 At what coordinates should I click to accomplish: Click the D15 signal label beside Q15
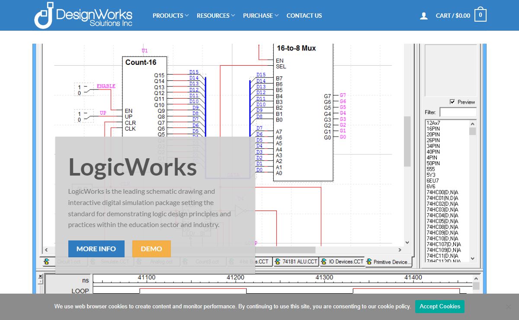(x=194, y=72)
